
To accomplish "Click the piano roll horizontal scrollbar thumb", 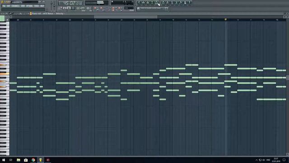I will pyautogui.click(x=126, y=17).
